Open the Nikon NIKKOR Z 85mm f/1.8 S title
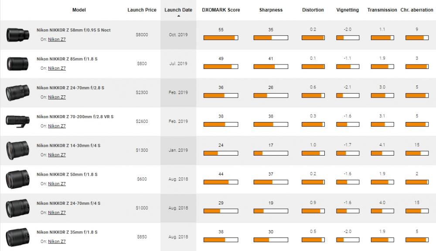This screenshot has width=436, height=251. point(67,59)
